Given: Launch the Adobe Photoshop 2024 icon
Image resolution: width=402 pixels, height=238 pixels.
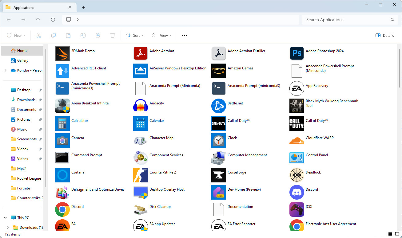Looking at the screenshot, I should [297, 54].
